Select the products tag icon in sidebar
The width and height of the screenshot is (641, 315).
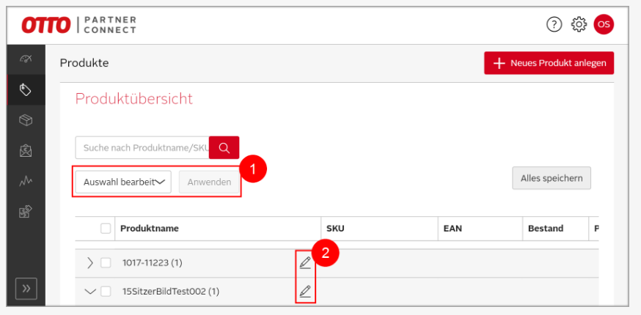click(x=26, y=90)
